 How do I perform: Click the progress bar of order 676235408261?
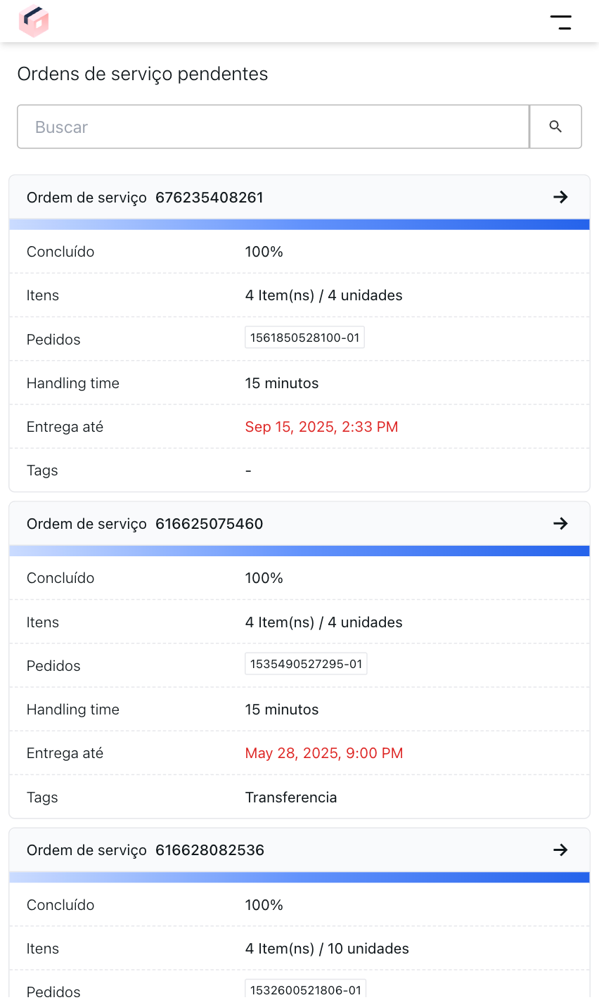[x=299, y=224]
